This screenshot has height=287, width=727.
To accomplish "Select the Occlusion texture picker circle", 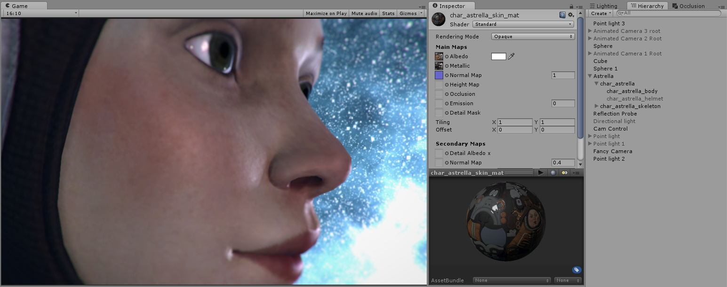I will (x=447, y=94).
